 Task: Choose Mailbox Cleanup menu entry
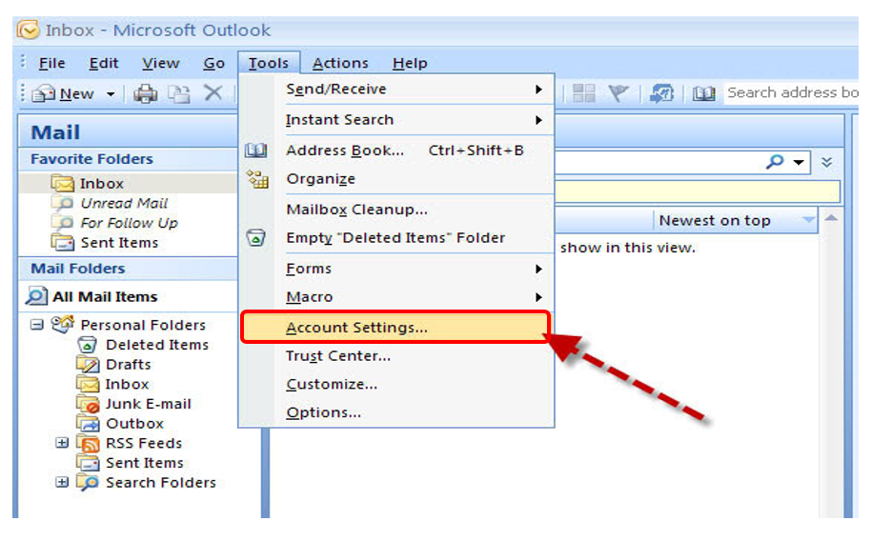[397, 210]
